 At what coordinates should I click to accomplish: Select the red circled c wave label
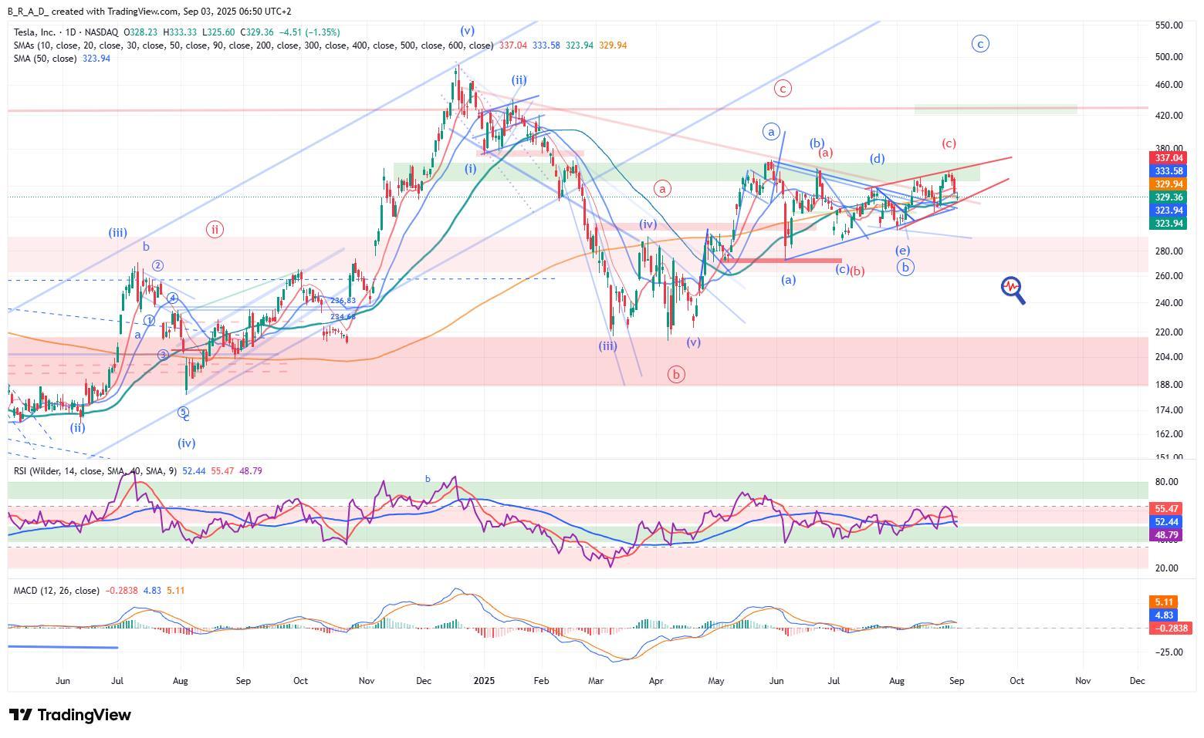(783, 89)
